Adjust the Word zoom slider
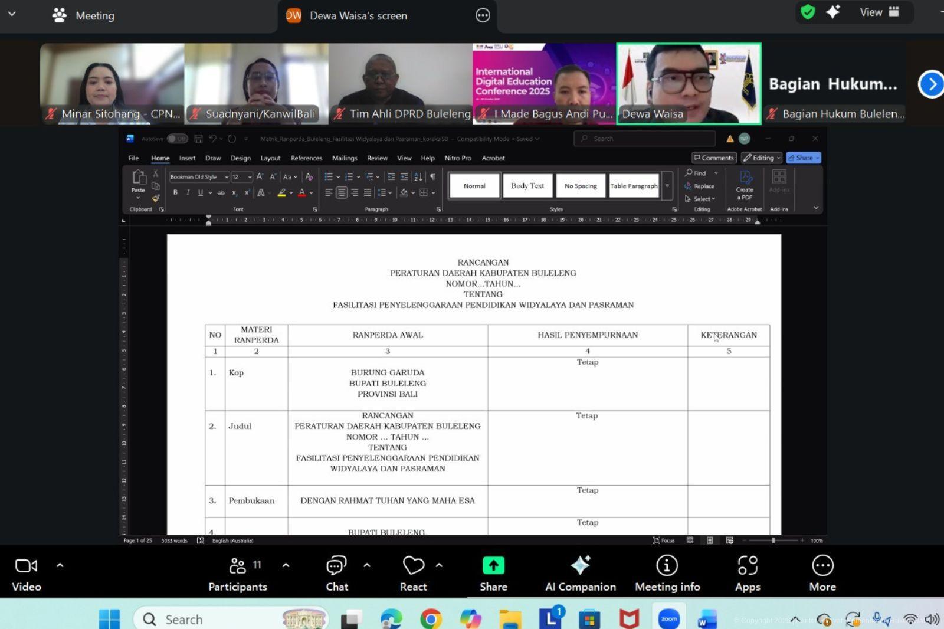Screen dimensions: 944x629 (x=773, y=540)
